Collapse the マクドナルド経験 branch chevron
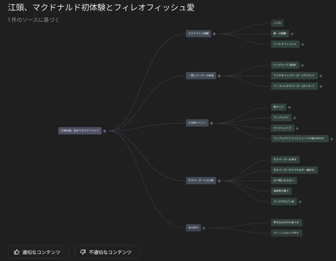This screenshot has height=261, width=336. [214, 34]
